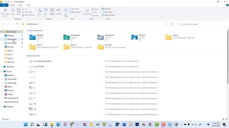Click the Back navigation arrow
Viewport: 229px width, 128px height.
pos(3,24)
